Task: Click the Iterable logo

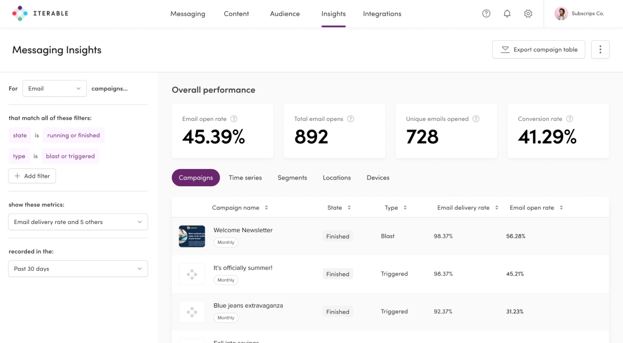Action: pyautogui.click(x=40, y=13)
